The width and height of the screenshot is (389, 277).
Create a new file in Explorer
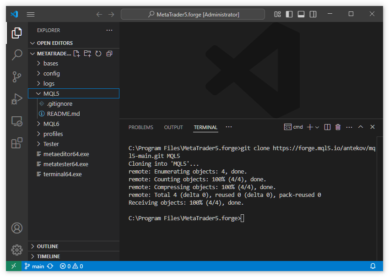[x=77, y=54]
